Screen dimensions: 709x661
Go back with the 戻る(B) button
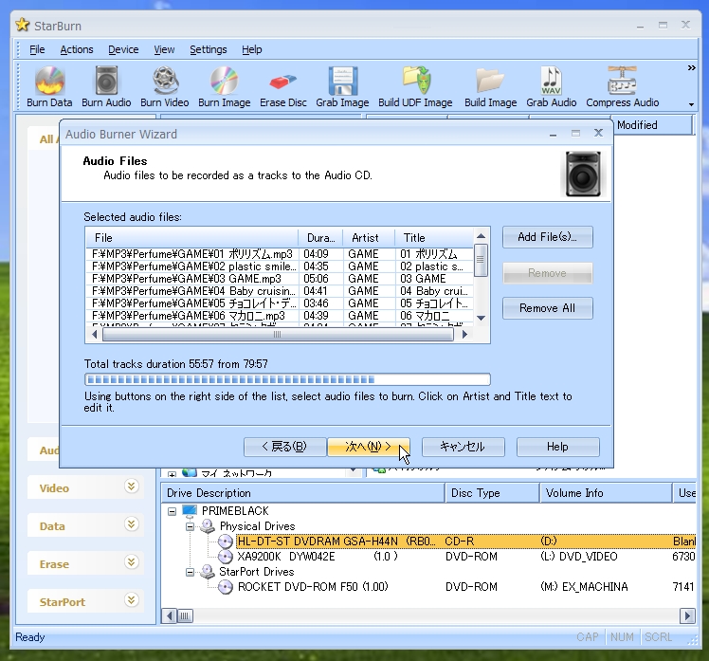(285, 447)
